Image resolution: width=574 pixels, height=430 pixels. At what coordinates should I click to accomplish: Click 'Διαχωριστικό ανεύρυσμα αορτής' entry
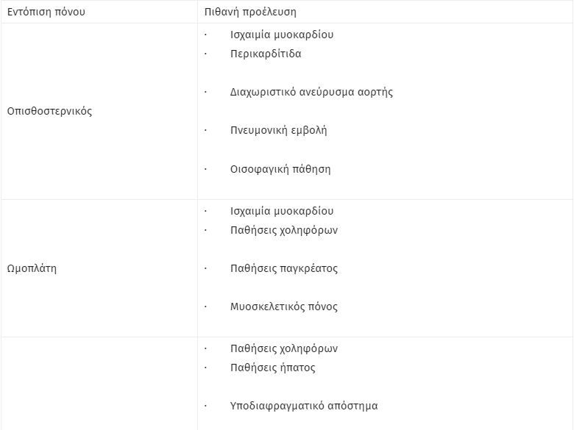311,92
